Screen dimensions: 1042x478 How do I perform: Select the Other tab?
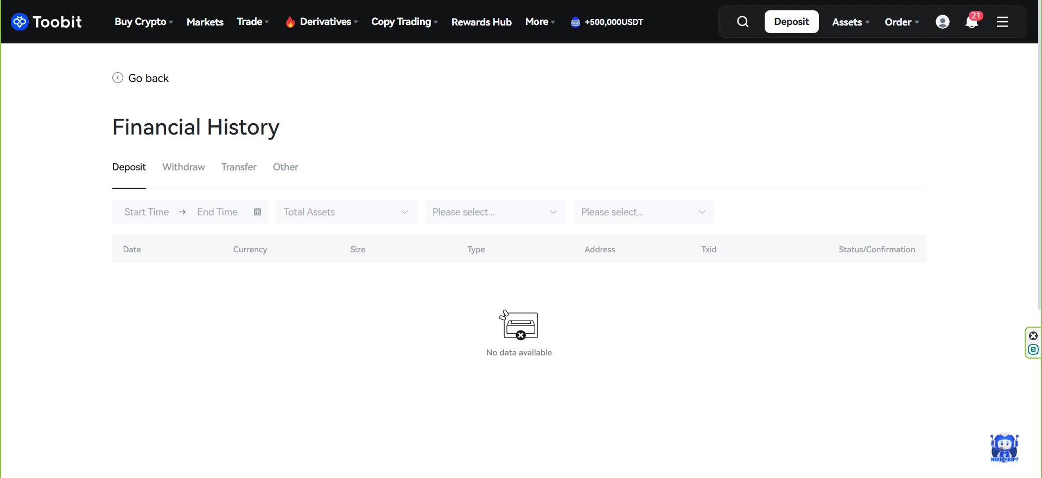285,167
